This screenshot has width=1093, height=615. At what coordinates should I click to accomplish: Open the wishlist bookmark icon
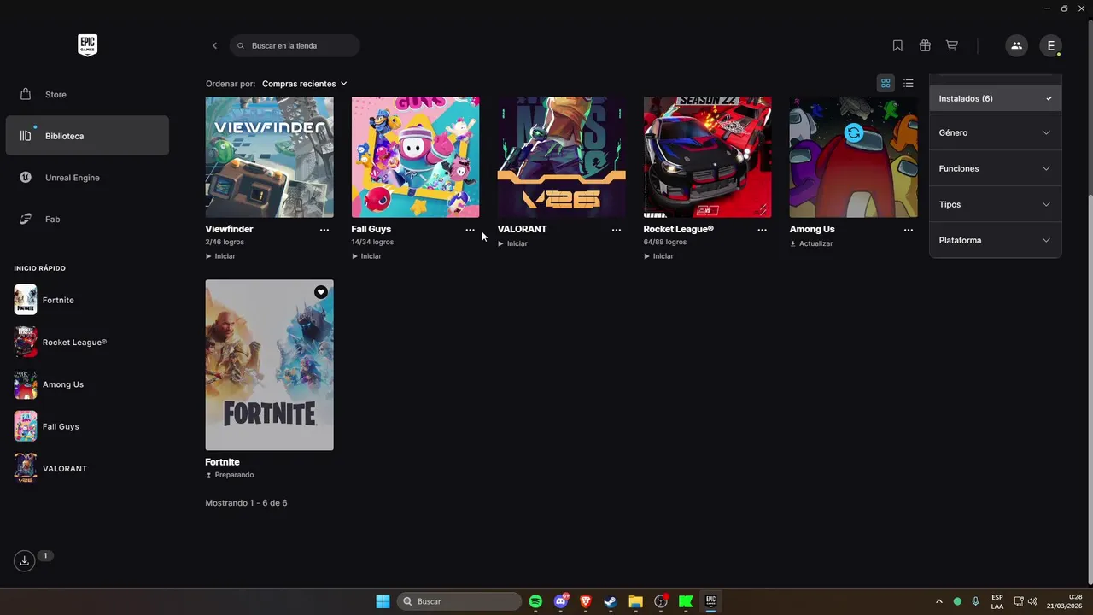click(x=897, y=45)
